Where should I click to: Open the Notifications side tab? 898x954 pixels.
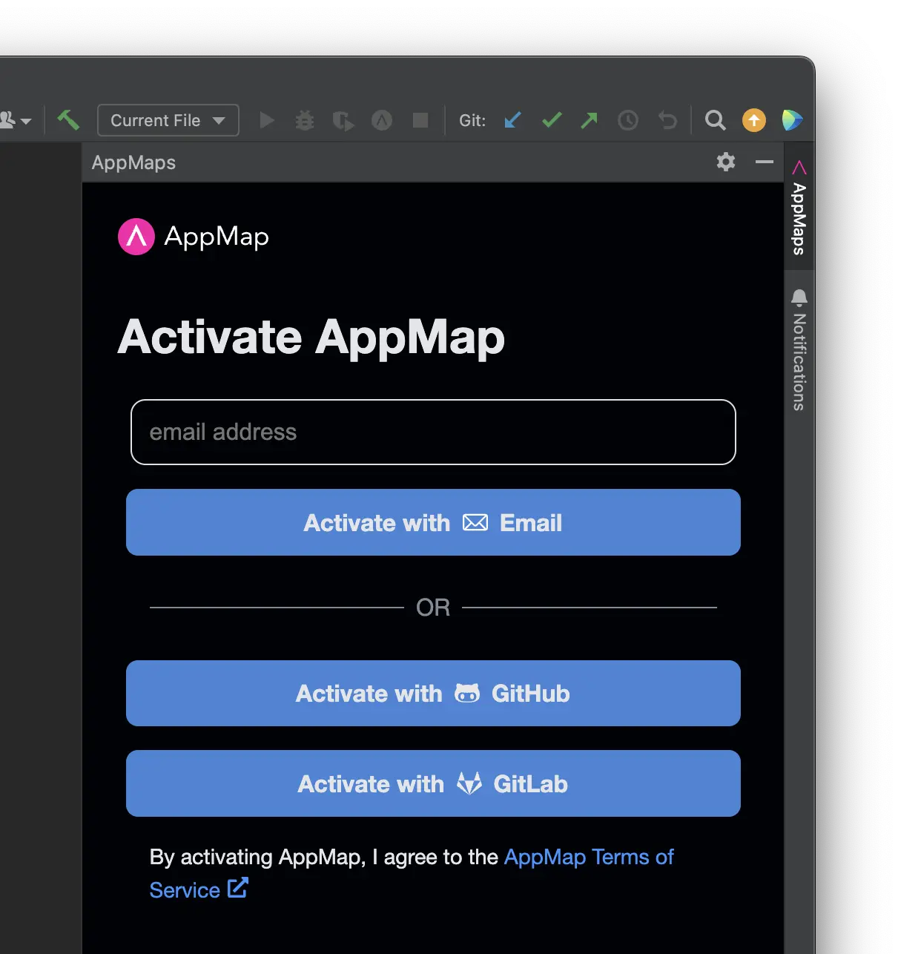click(x=799, y=350)
